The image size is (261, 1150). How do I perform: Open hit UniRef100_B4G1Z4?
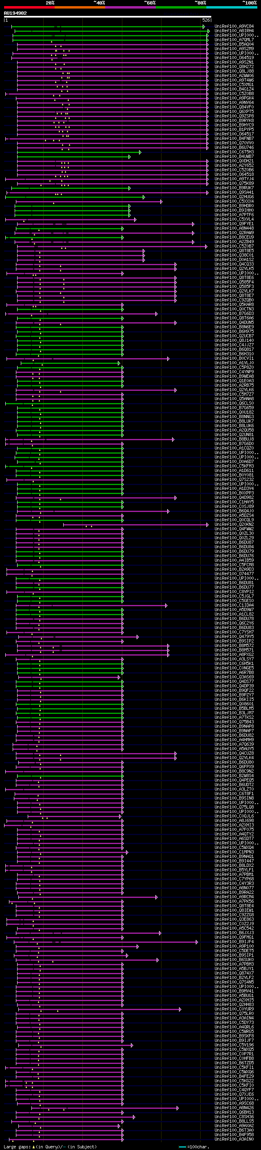pyautogui.click(x=234, y=89)
